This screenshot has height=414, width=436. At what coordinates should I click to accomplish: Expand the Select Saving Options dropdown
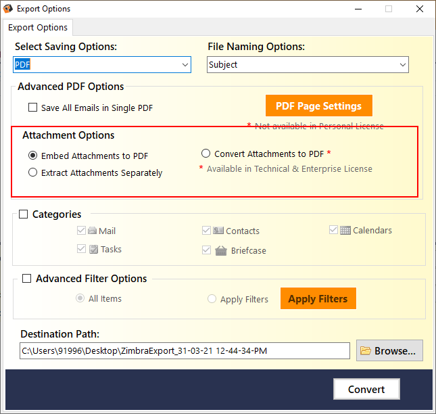(x=102, y=64)
